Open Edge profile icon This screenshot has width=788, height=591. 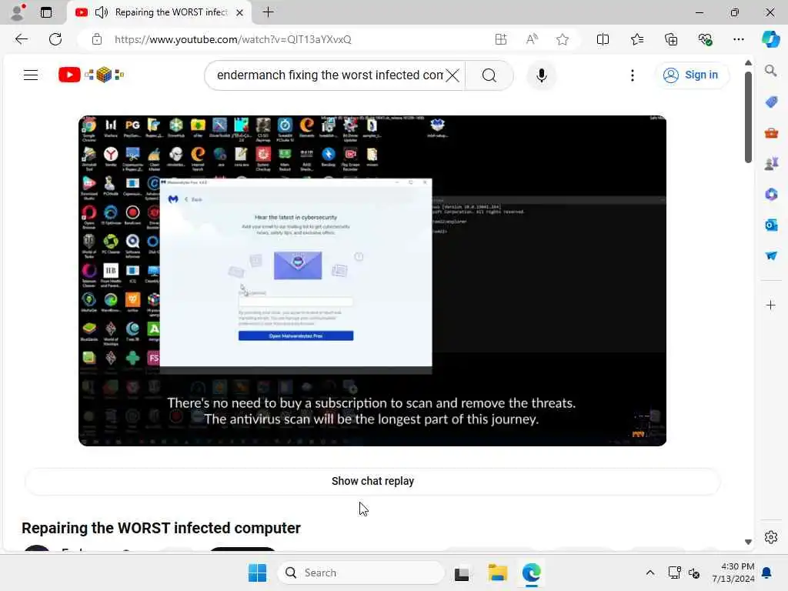click(x=18, y=12)
